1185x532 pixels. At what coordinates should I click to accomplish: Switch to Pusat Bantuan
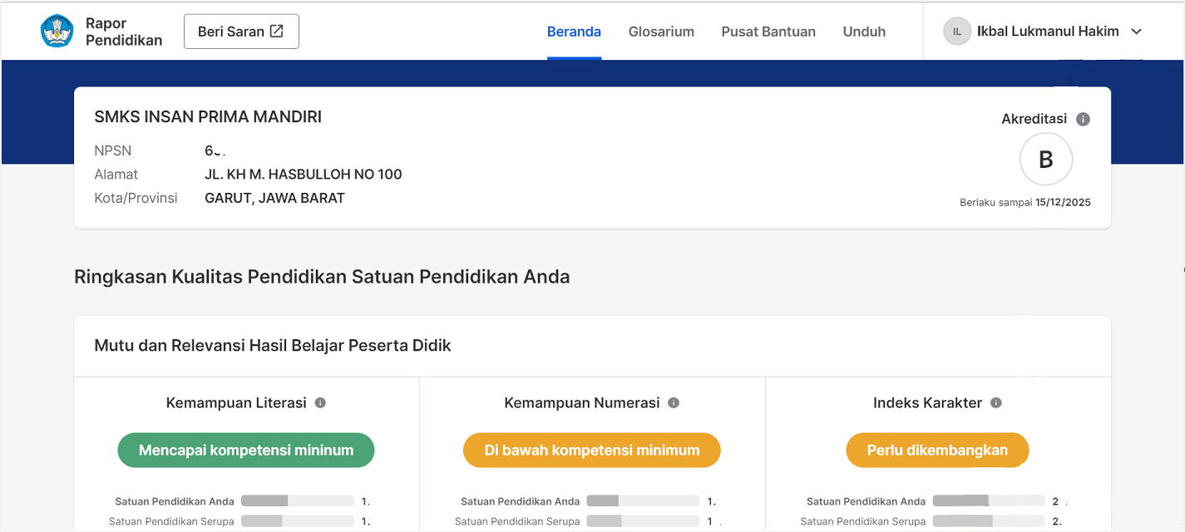point(768,32)
